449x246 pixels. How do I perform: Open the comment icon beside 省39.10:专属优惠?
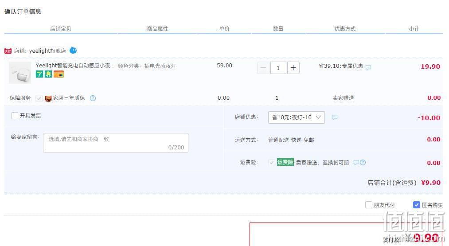368,67
